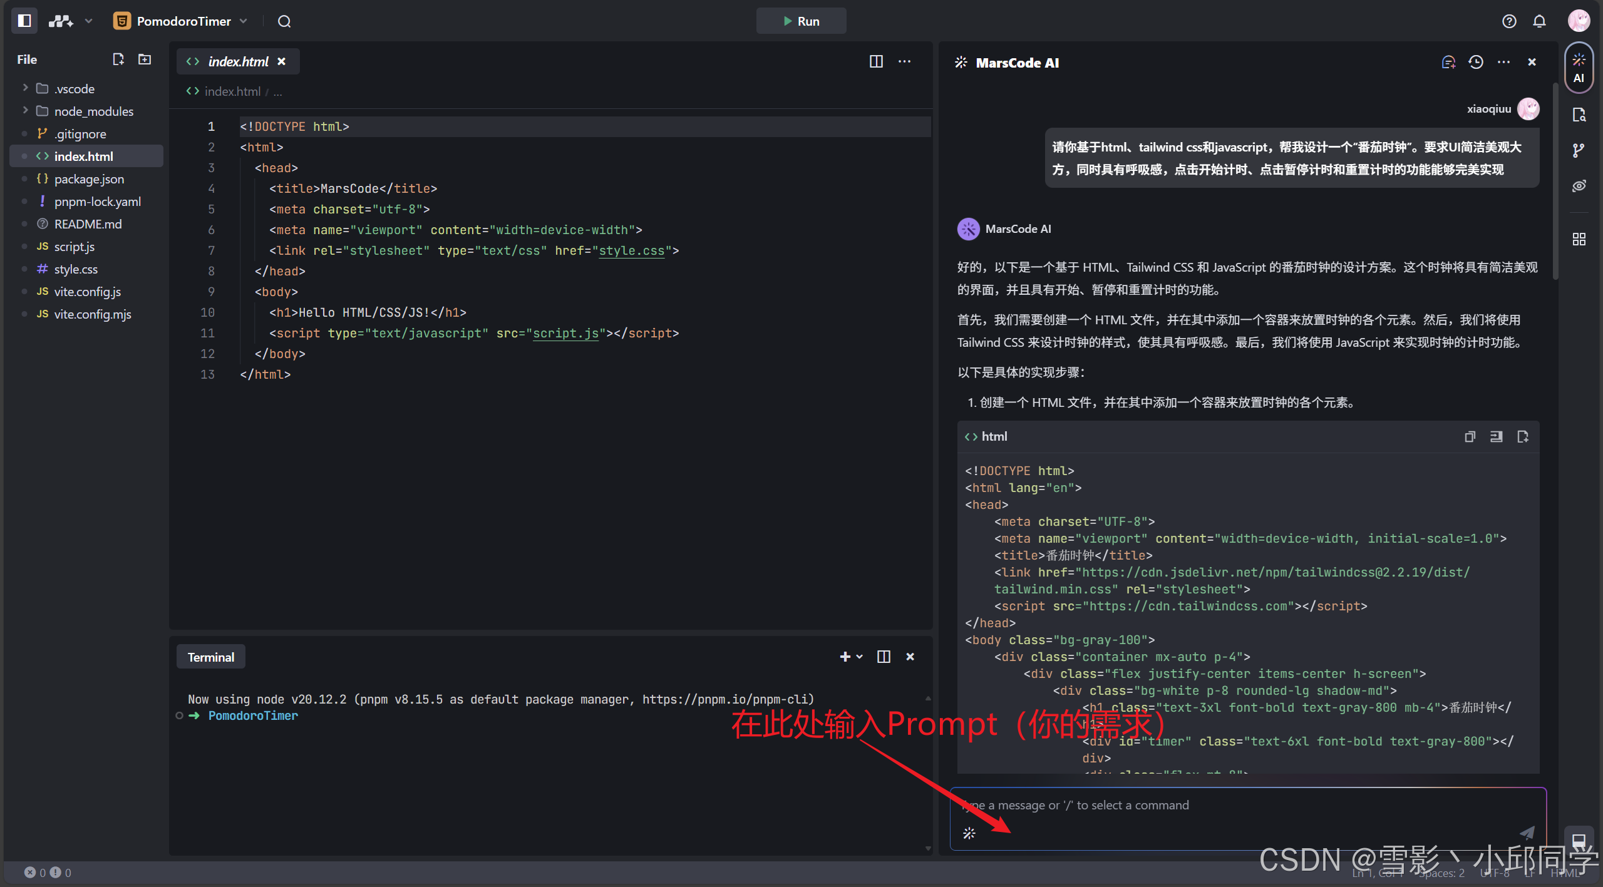Create a new file in File panel
Image resolution: width=1603 pixels, height=887 pixels.
[x=118, y=59]
